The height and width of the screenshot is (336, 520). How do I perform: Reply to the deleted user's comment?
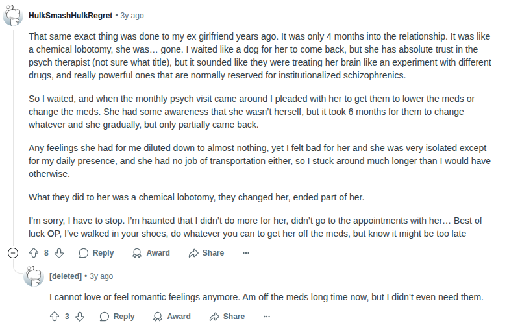(x=117, y=317)
